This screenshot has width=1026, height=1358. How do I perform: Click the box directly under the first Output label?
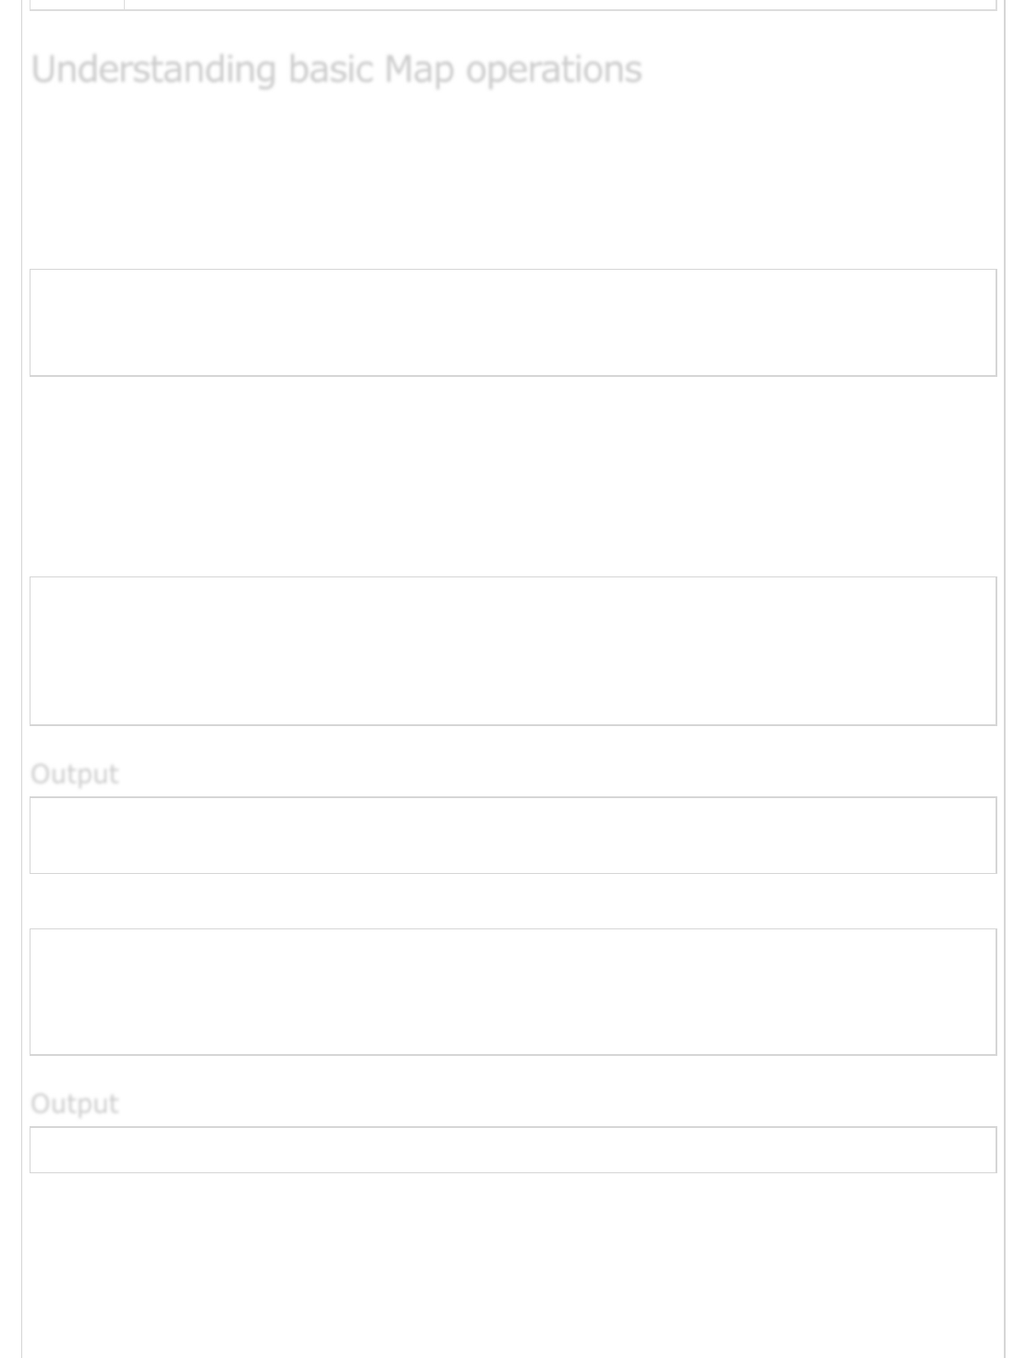point(513,835)
